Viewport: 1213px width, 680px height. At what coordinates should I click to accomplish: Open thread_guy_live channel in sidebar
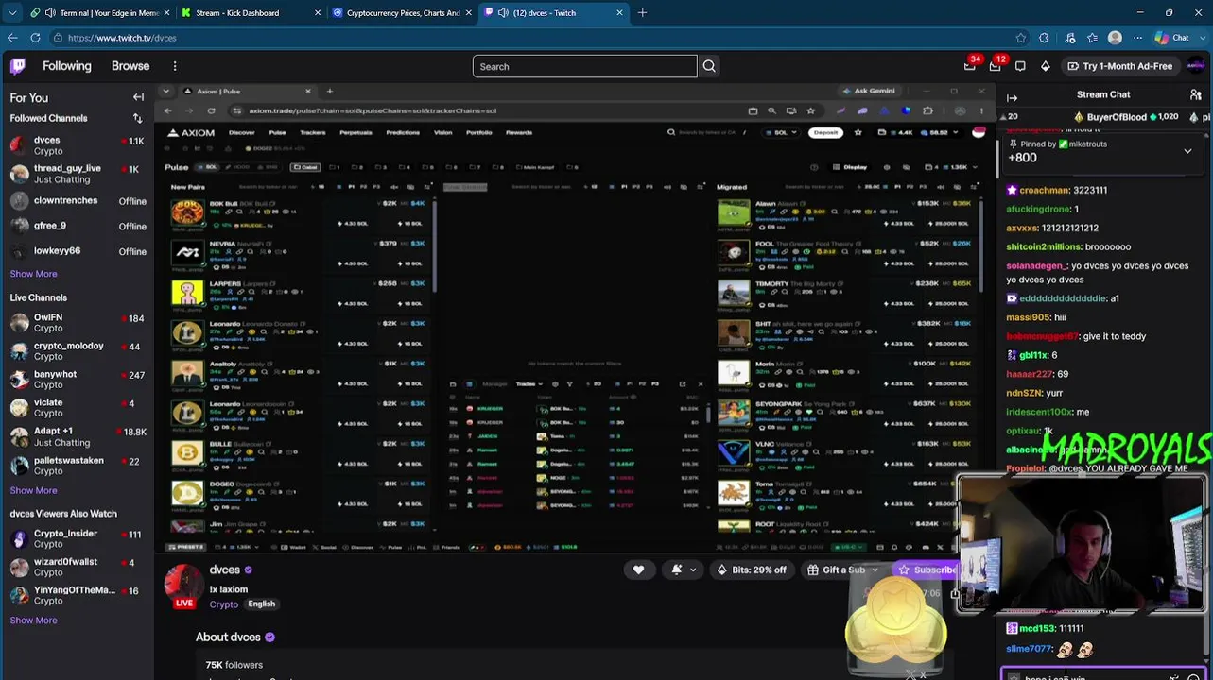(x=77, y=174)
